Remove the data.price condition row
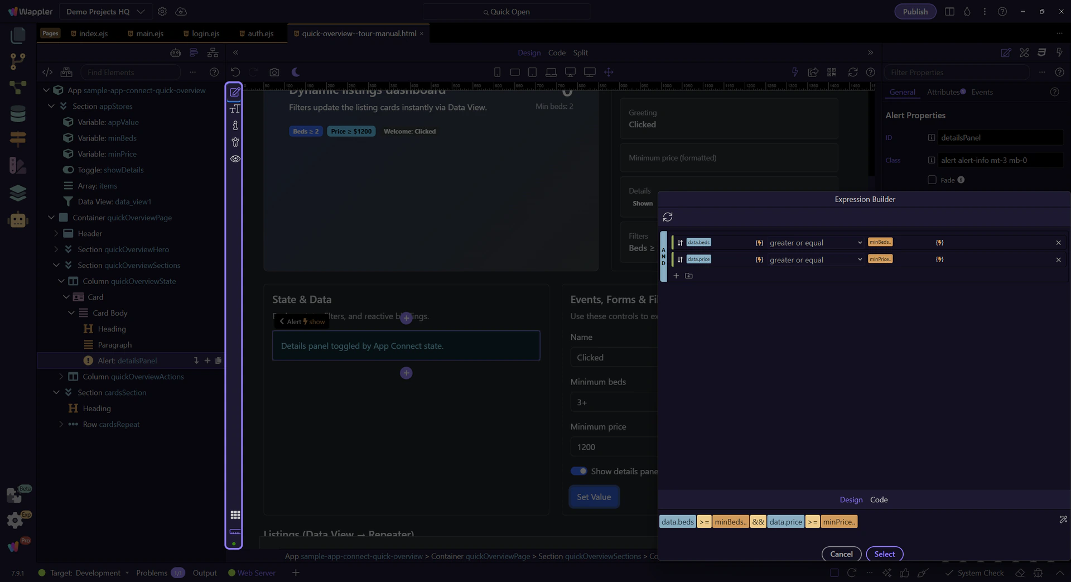Viewport: 1071px width, 582px height. [x=1058, y=259]
